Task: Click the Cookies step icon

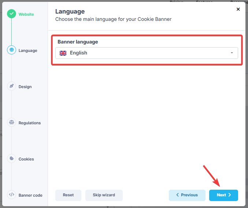Action: [x=12, y=158]
